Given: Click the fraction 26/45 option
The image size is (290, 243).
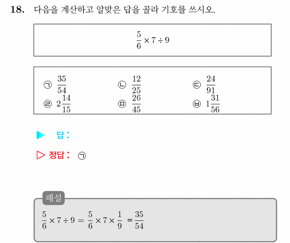Looking at the screenshot, I should coord(136,103).
